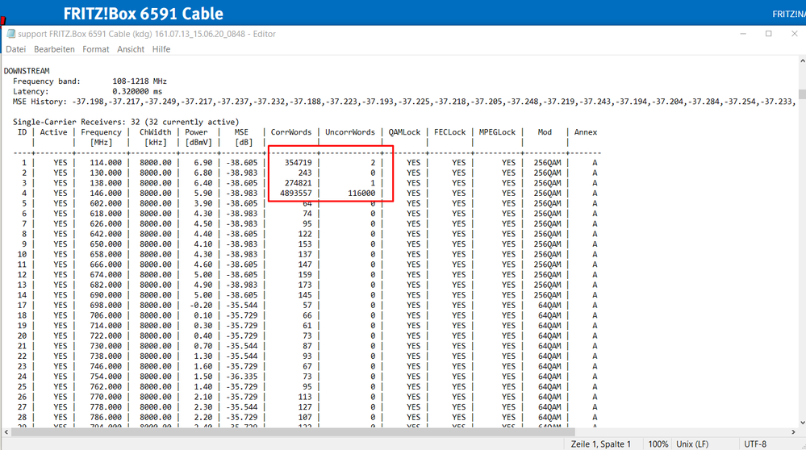
Task: Click the latency value '0.320000 ms'
Action: 137,91
